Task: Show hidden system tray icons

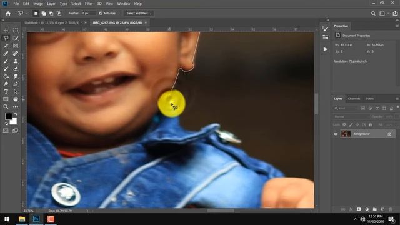Action: click(356, 219)
